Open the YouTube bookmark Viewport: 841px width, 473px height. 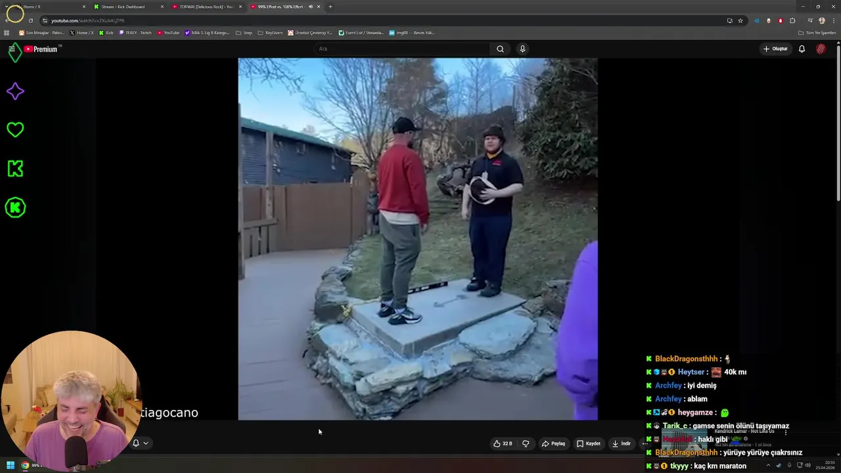(168, 33)
